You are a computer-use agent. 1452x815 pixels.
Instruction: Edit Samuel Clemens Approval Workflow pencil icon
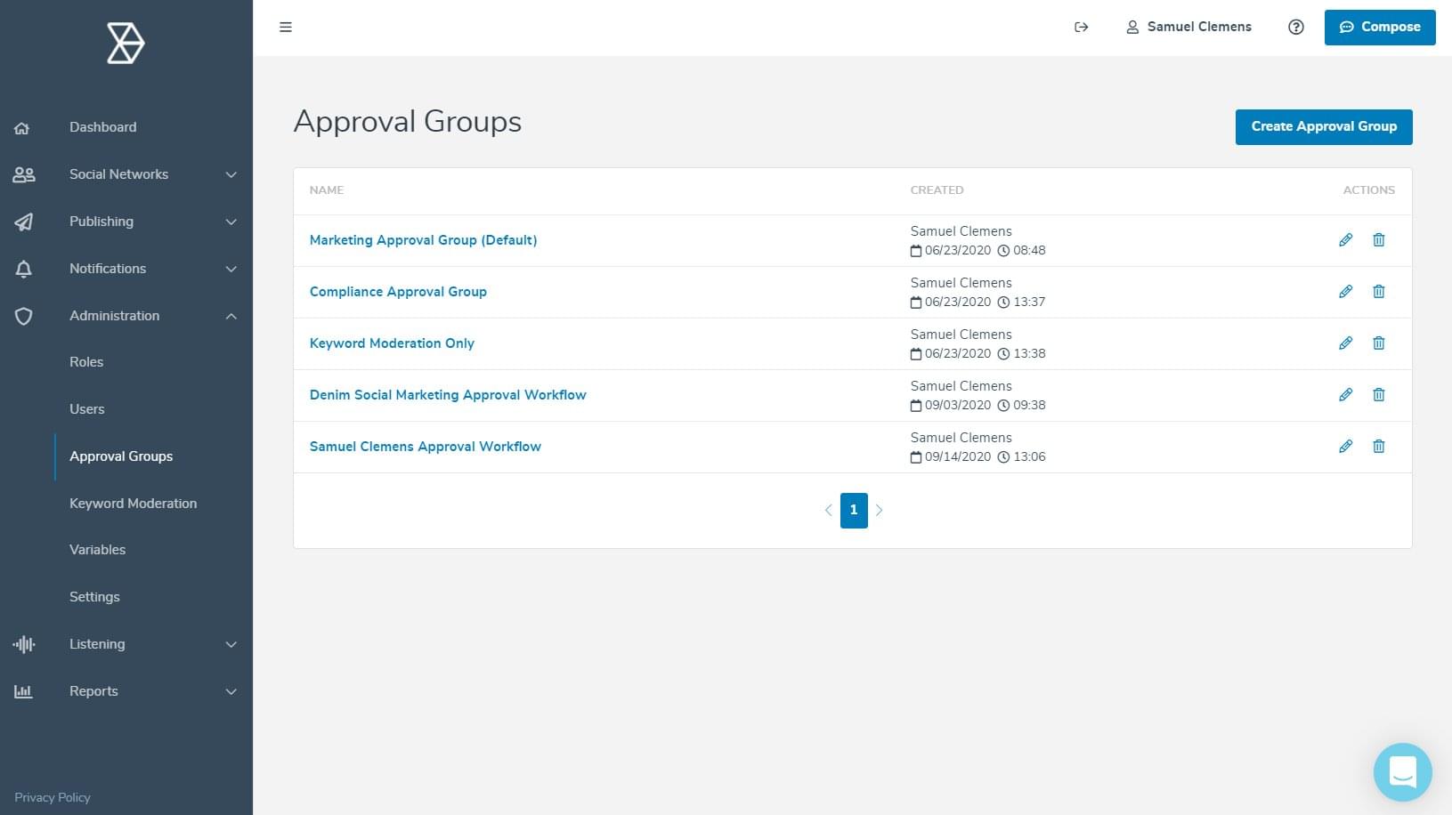point(1345,447)
